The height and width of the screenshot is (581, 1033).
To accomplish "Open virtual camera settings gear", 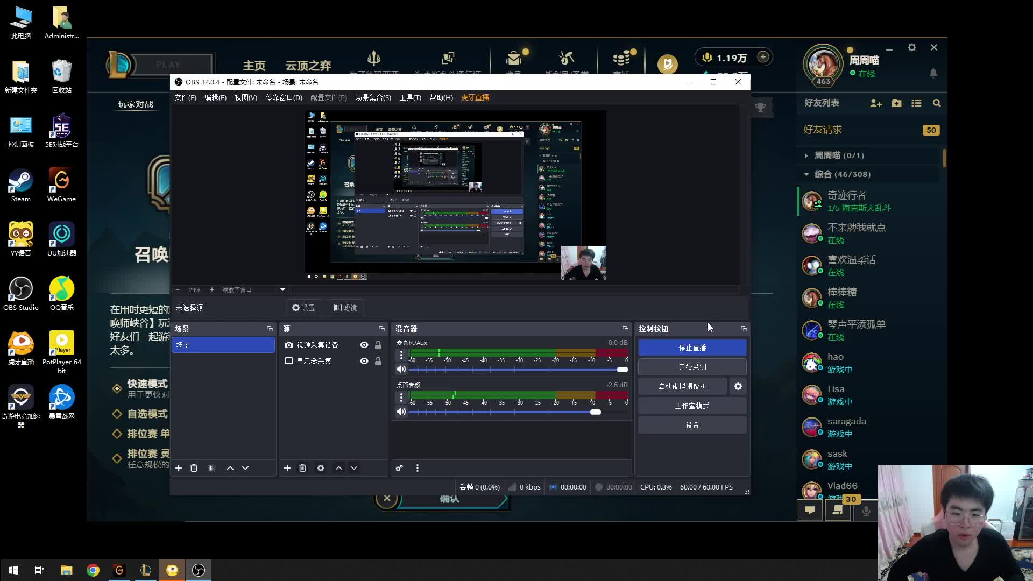I will tap(738, 386).
